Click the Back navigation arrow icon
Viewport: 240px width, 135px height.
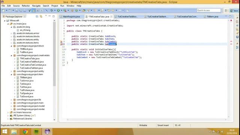coord(113,10)
